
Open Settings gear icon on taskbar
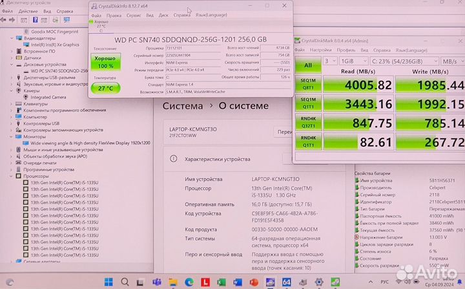(x=319, y=282)
